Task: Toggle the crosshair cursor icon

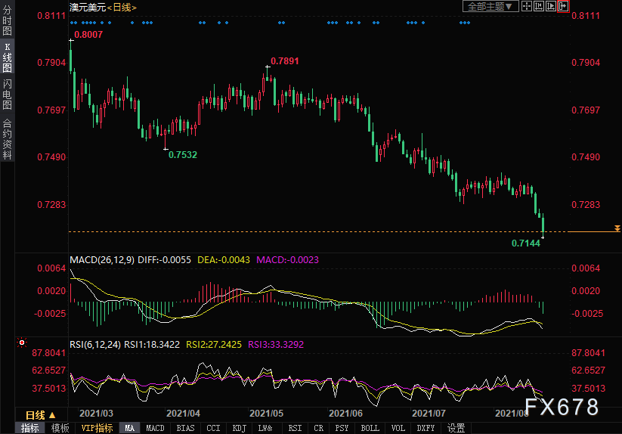Action: coord(527,6)
